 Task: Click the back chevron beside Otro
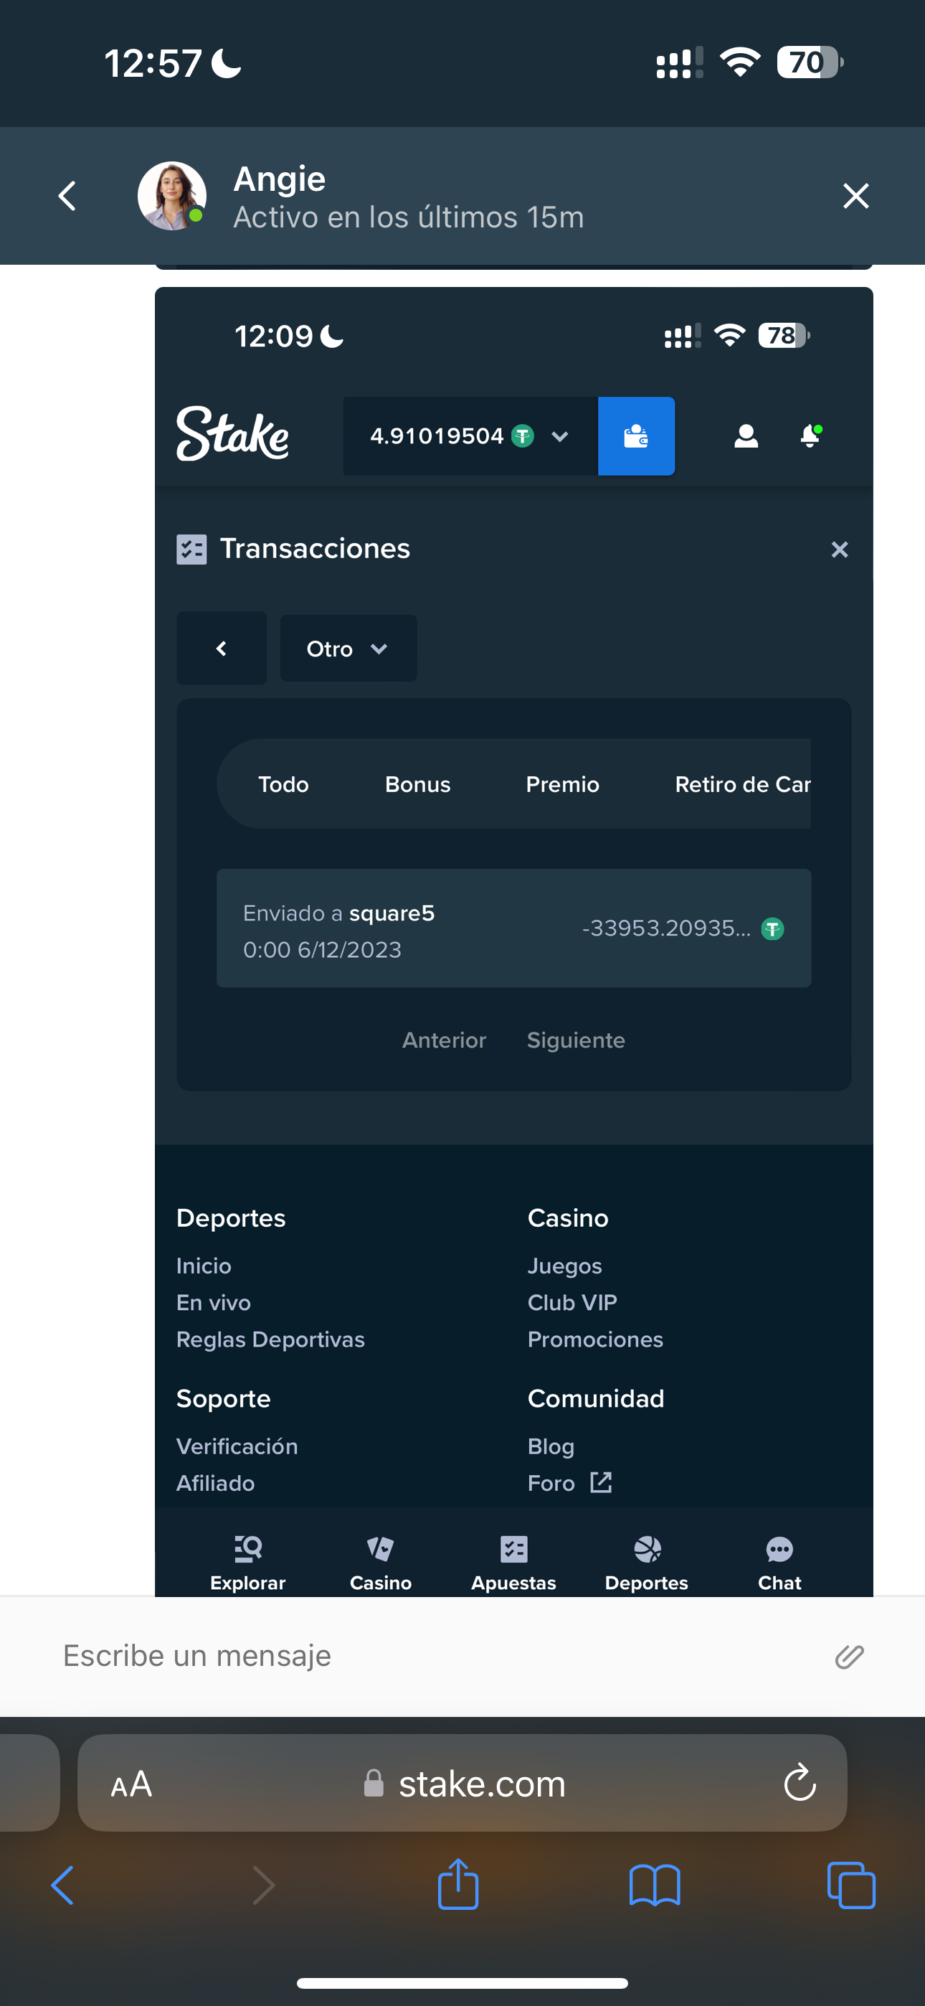coord(221,648)
